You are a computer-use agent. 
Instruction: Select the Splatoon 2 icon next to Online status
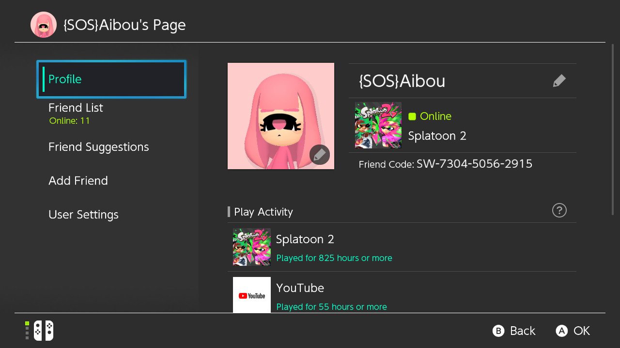(x=378, y=125)
